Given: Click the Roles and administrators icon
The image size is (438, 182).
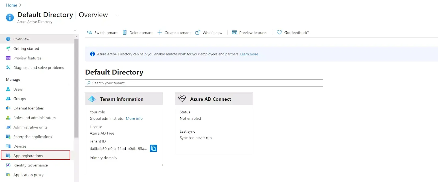Looking at the screenshot, I should (x=8, y=118).
